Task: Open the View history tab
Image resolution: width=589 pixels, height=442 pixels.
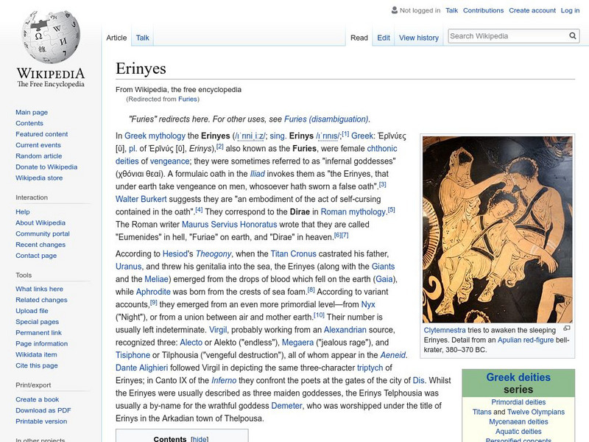Action: pyautogui.click(x=418, y=38)
